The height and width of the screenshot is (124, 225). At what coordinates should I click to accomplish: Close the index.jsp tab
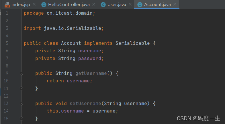(x=34, y=5)
